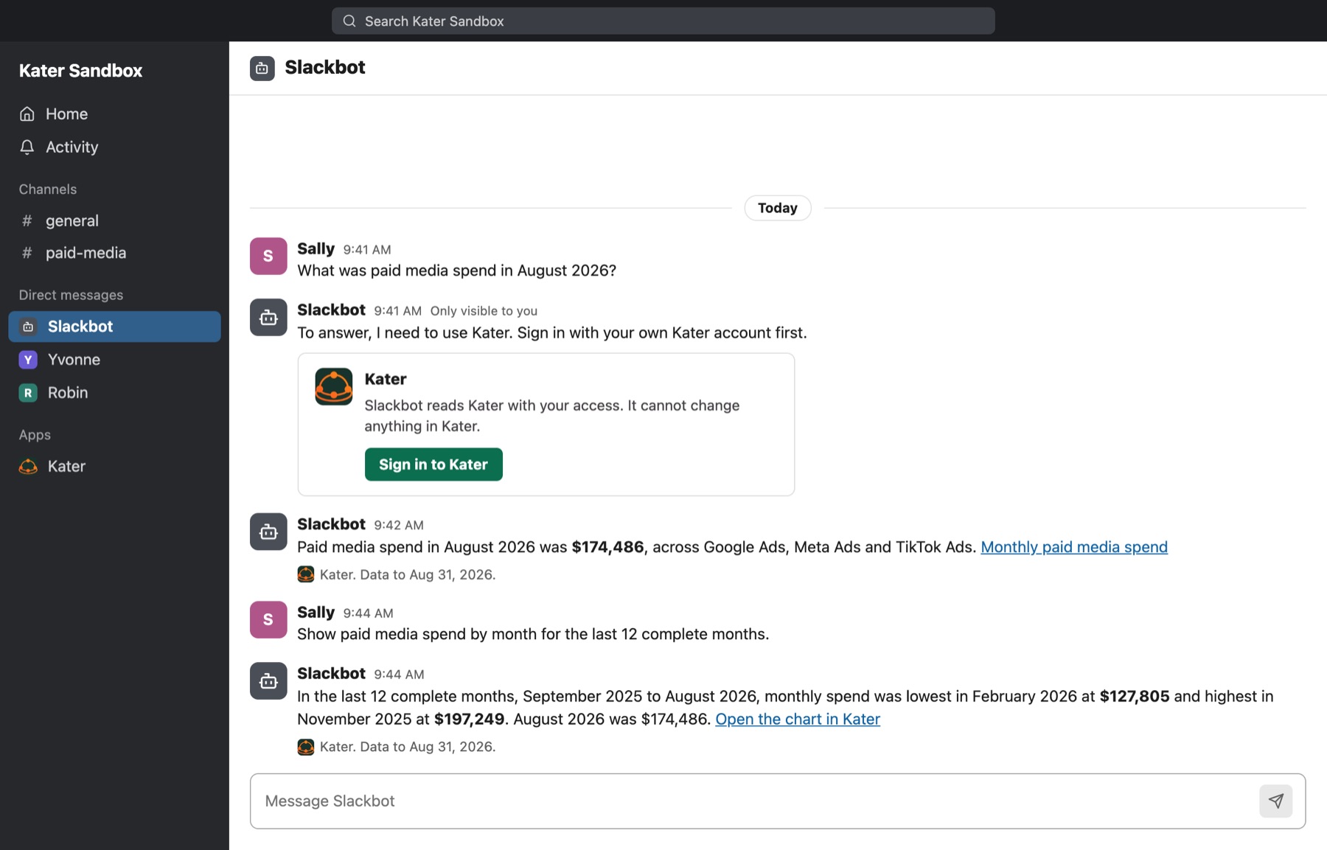Image resolution: width=1327 pixels, height=850 pixels.
Task: Focus the Search Kater Sandbox field
Action: coord(663,21)
